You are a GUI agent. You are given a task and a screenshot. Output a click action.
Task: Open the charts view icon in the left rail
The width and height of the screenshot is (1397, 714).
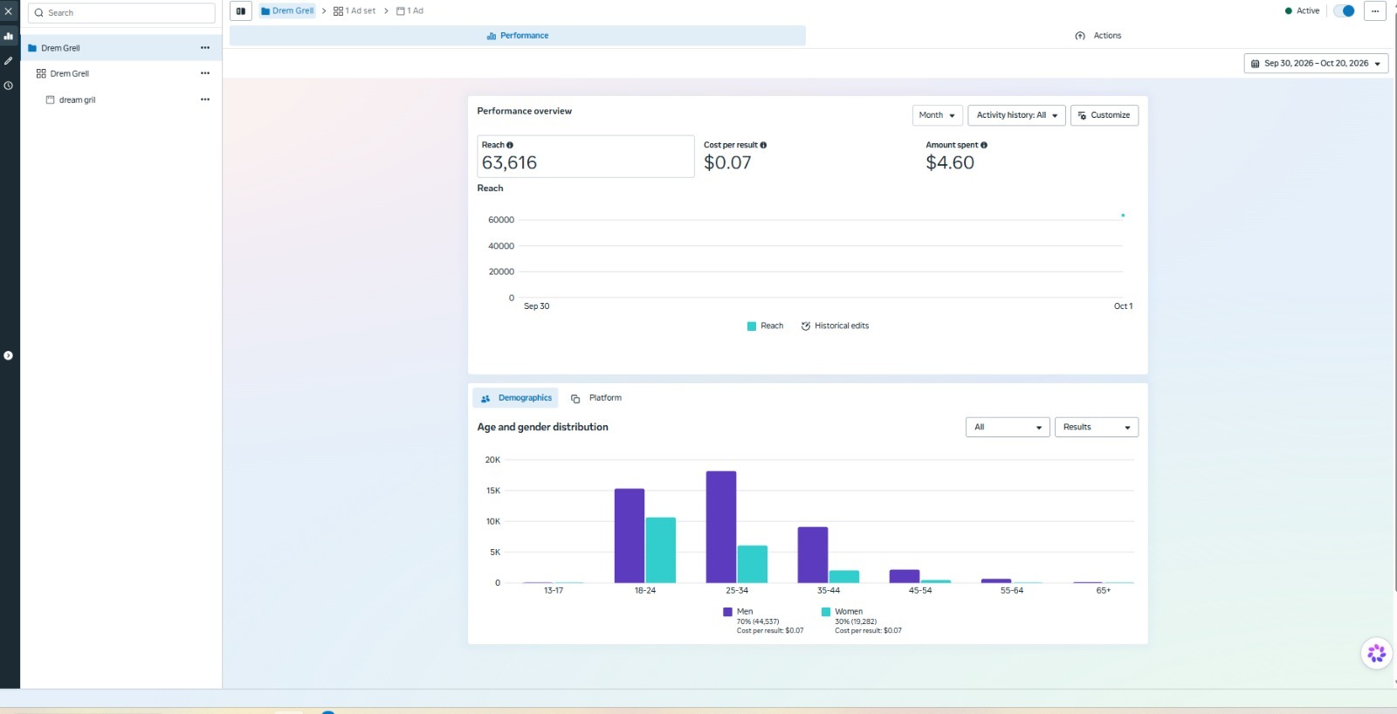pos(9,36)
